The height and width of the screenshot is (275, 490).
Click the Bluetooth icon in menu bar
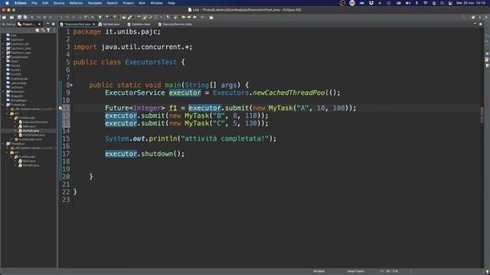(416, 3)
